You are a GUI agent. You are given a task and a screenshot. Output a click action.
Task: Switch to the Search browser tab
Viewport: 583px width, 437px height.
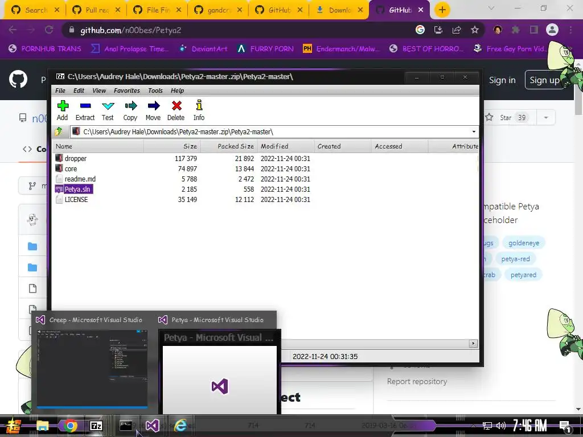[35, 10]
